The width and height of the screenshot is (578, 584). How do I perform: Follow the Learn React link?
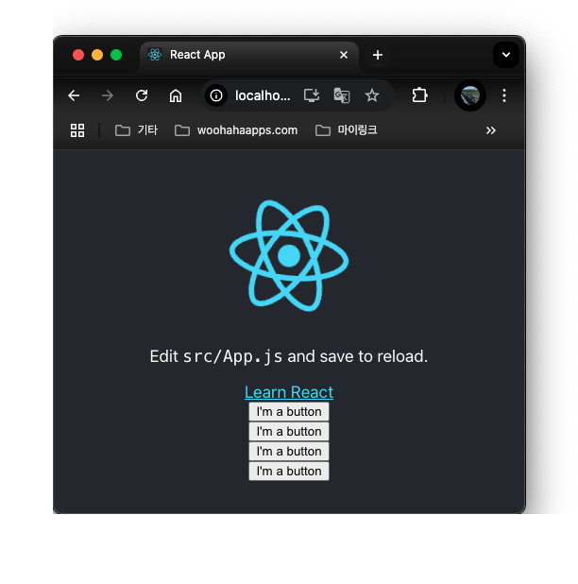point(289,392)
